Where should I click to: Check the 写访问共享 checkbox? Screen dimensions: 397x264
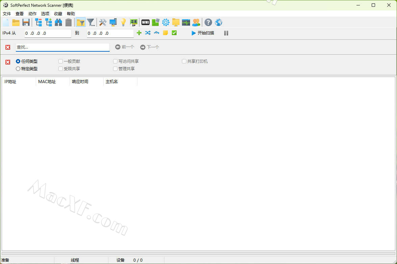[115, 61]
